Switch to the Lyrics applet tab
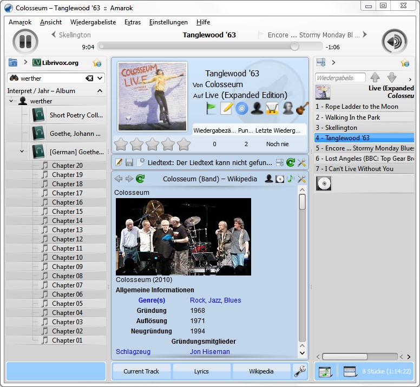Viewport: 420px width, 387px height. (x=201, y=371)
